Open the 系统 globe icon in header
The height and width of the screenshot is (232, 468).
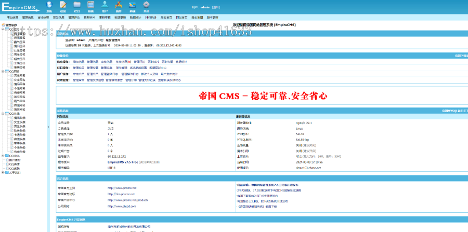click(49, 5)
